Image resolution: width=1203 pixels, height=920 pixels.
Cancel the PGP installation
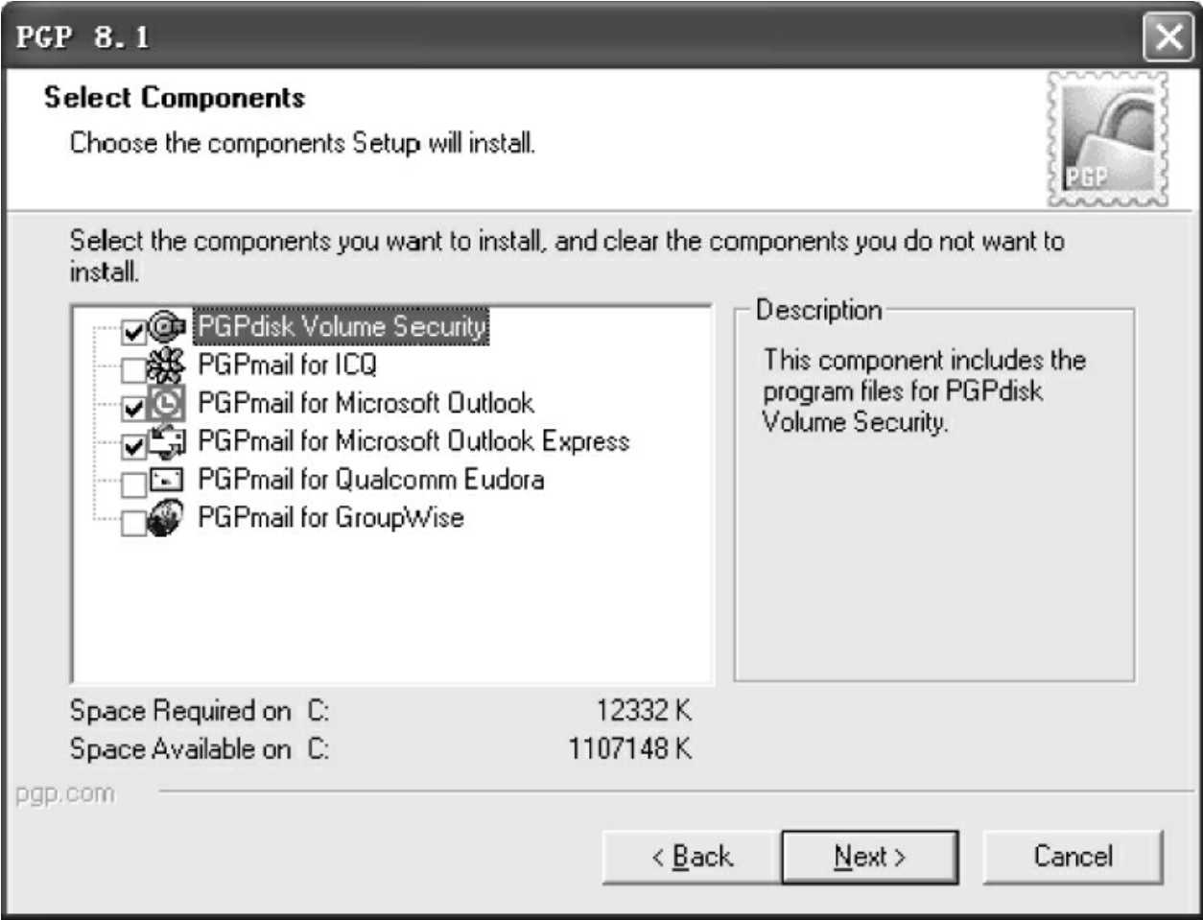click(x=1073, y=857)
